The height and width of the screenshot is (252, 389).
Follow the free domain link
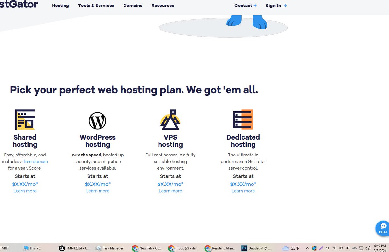click(36, 161)
